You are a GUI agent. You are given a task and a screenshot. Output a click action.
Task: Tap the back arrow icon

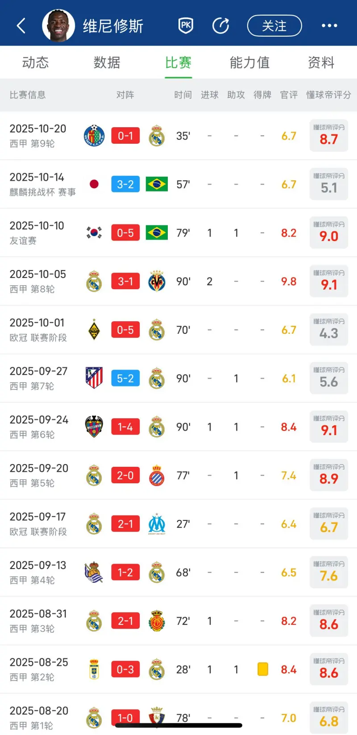(21, 26)
